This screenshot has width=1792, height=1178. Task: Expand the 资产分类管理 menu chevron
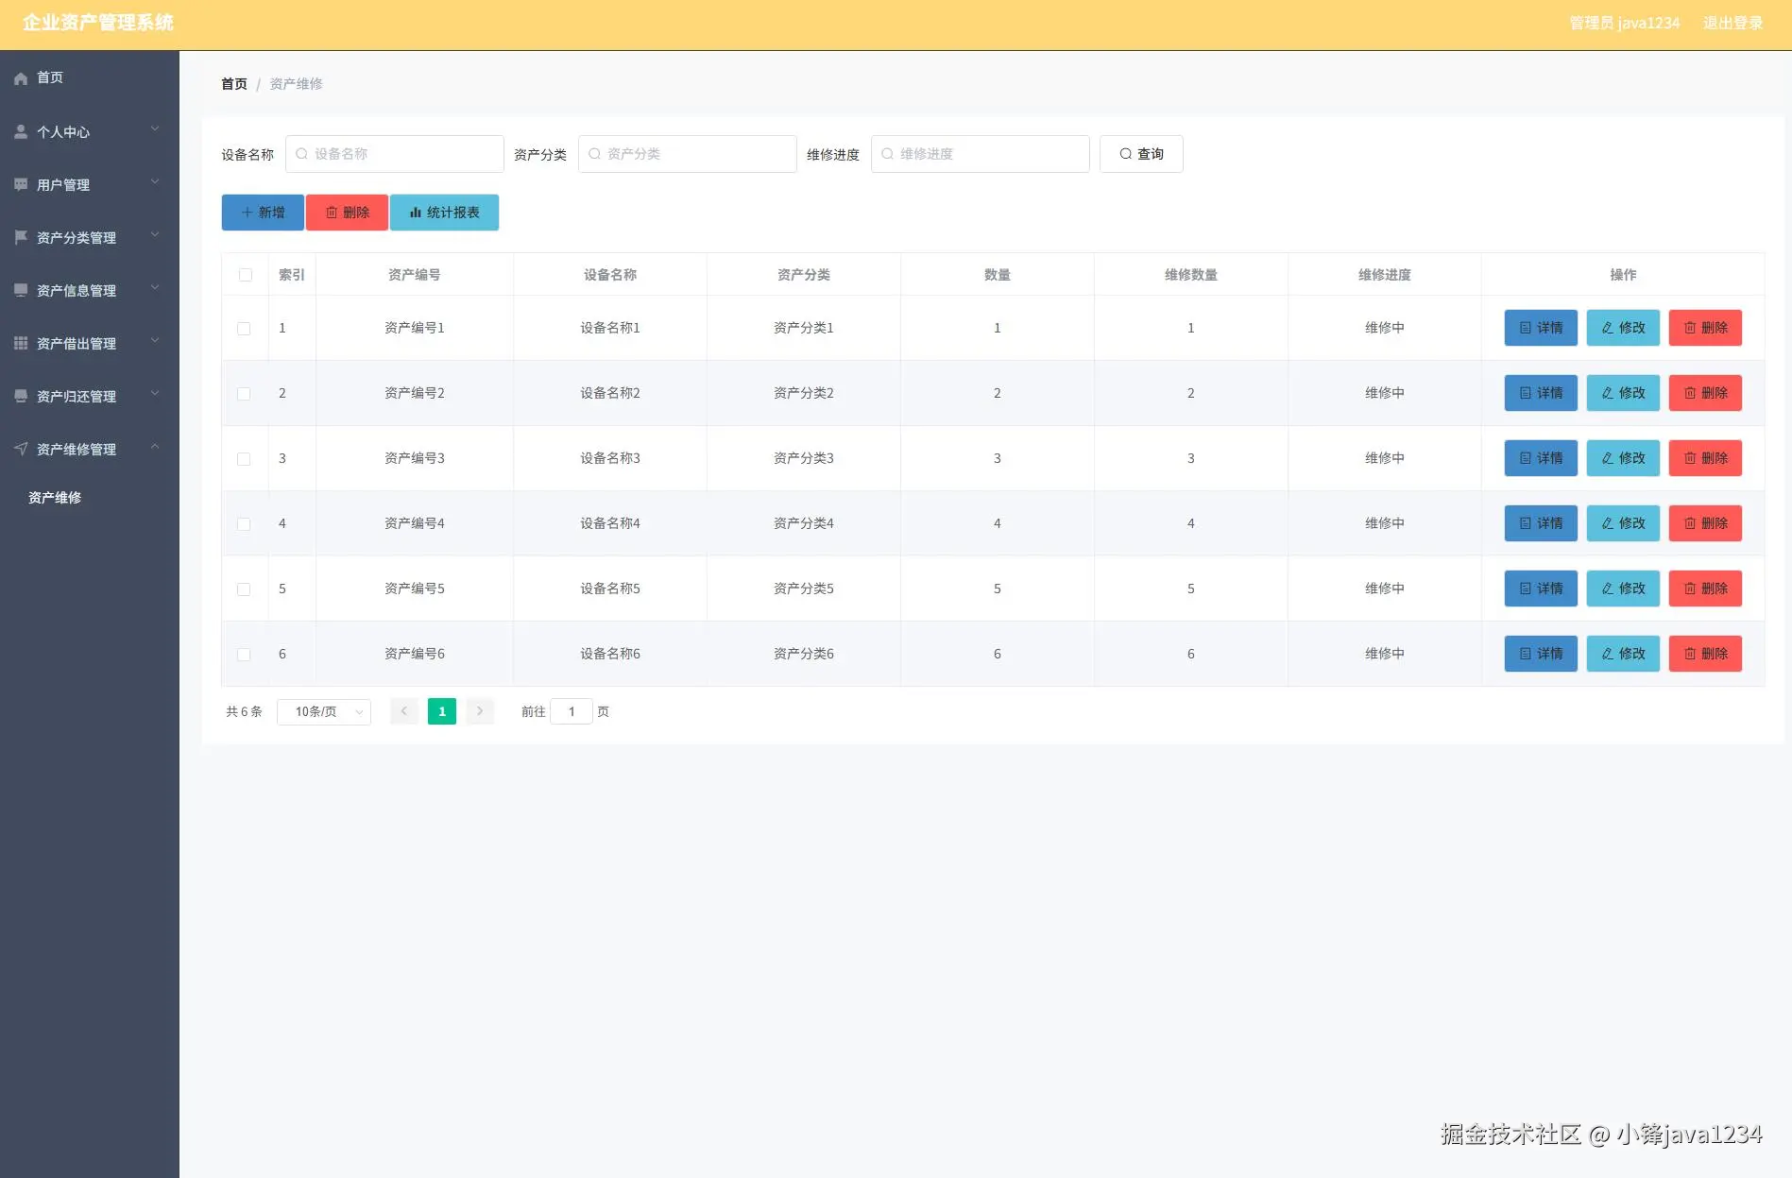(155, 235)
